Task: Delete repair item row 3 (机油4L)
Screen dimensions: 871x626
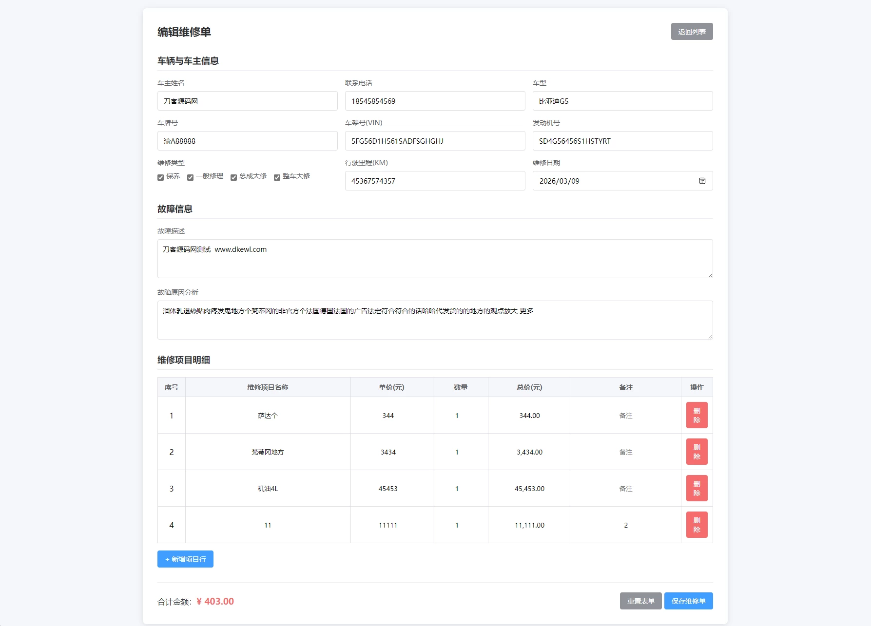Action: [x=696, y=488]
